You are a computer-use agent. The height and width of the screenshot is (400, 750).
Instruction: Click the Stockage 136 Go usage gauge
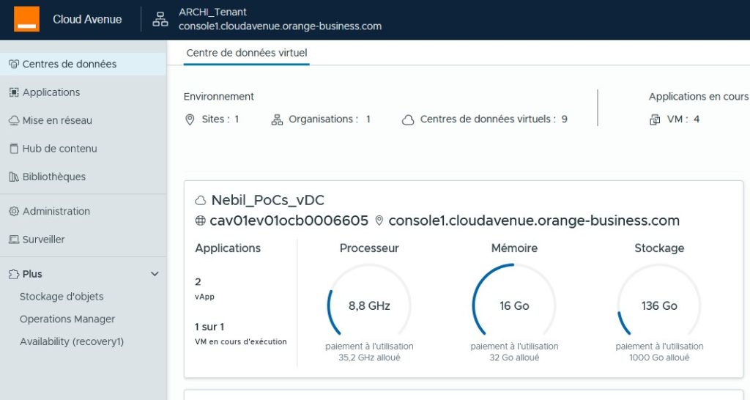point(659,305)
